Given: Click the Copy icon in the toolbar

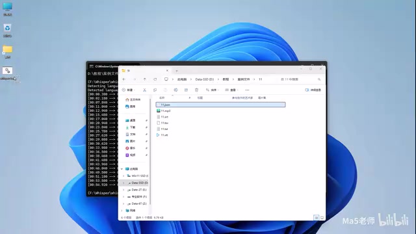Looking at the screenshot, I should [155, 90].
